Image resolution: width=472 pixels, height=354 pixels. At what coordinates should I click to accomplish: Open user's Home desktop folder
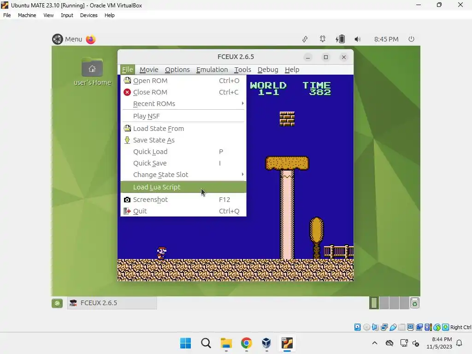coord(92,71)
